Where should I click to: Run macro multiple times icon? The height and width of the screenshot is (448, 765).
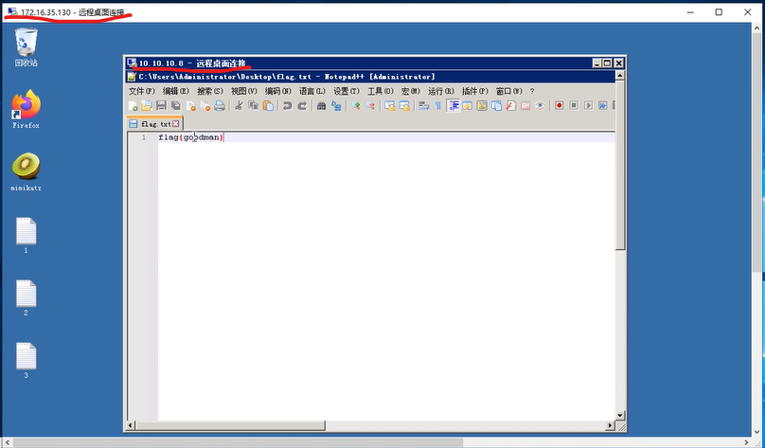(x=603, y=105)
